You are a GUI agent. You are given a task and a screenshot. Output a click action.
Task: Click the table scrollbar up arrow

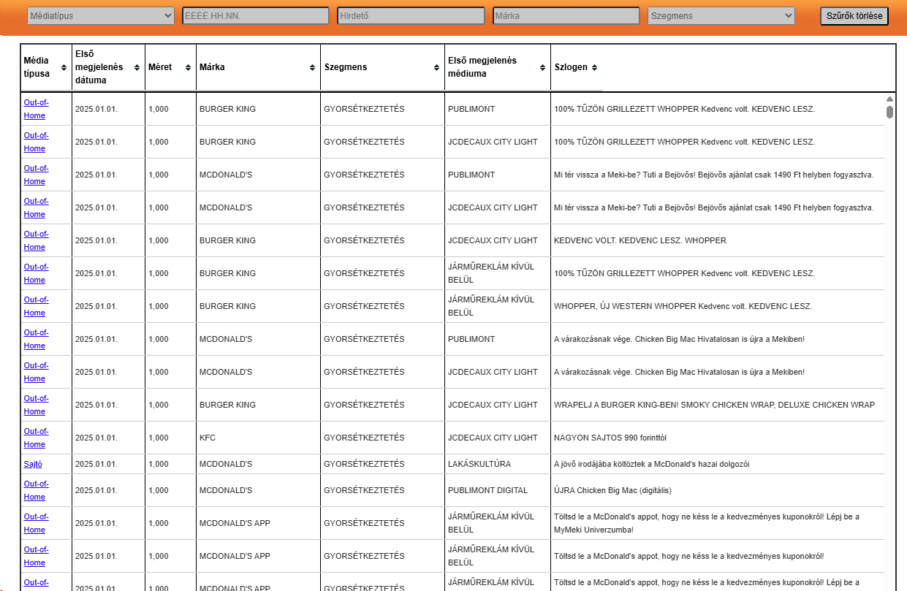(889, 99)
